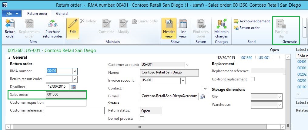Click the Packing slip generate icon
308x130 pixels.
click(281, 29)
